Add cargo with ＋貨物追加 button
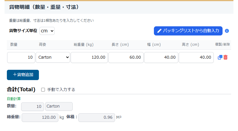Image resolution: width=238 pixels, height=131 pixels. (23, 75)
